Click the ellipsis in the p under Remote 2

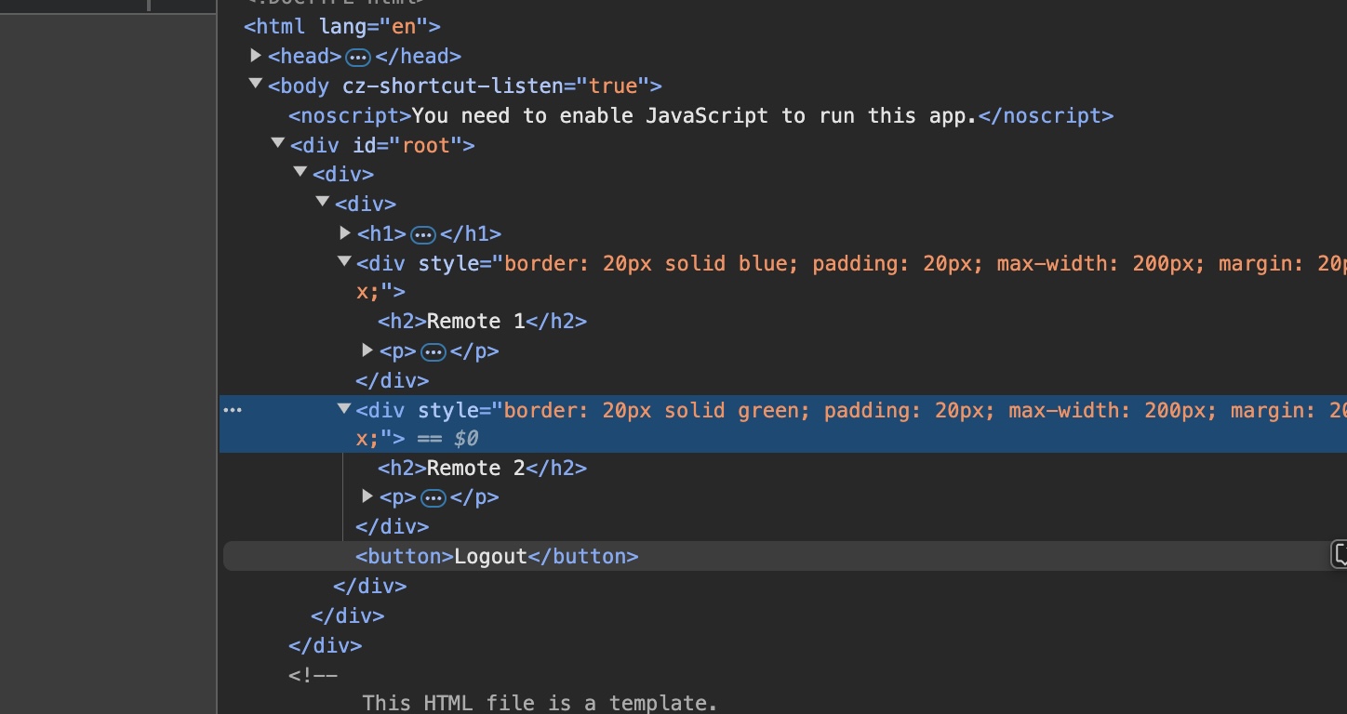coord(433,496)
